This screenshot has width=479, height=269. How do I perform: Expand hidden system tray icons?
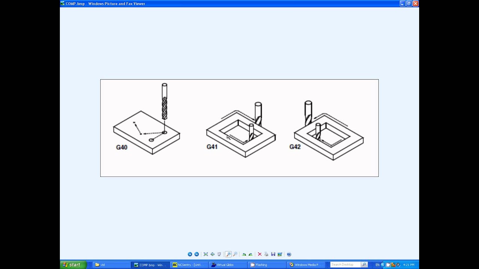click(382, 265)
